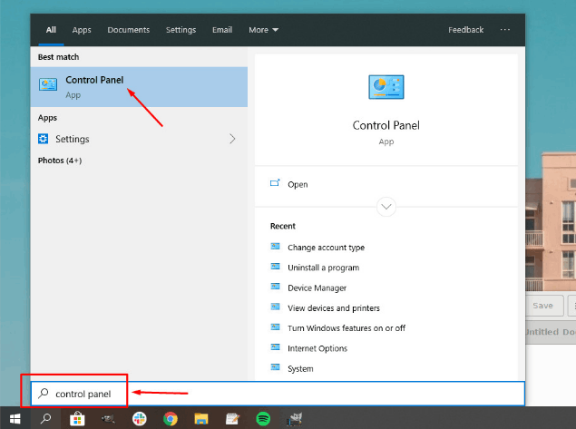Image resolution: width=576 pixels, height=429 pixels.
Task: Click the icon beside Device Manager
Action: point(275,287)
